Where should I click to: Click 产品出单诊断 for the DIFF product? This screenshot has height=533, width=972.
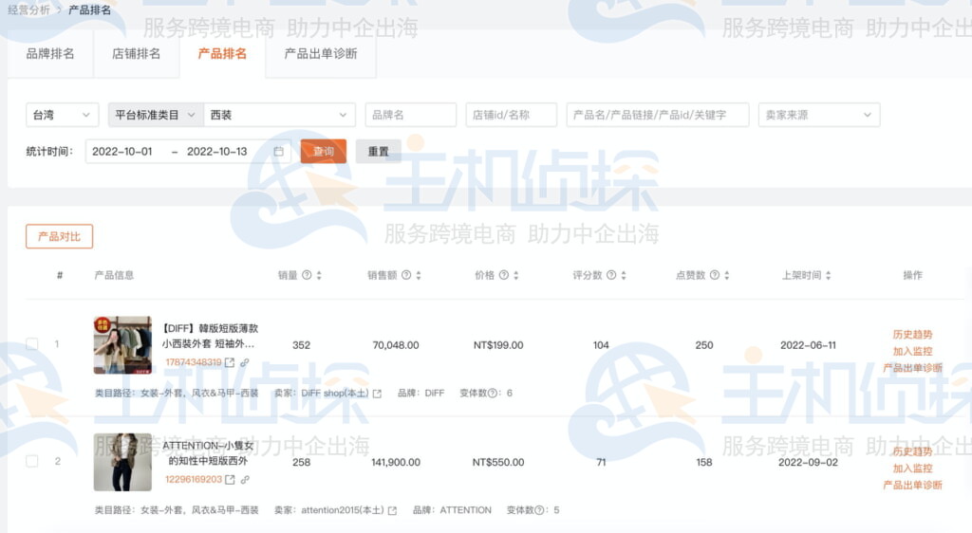[912, 368]
